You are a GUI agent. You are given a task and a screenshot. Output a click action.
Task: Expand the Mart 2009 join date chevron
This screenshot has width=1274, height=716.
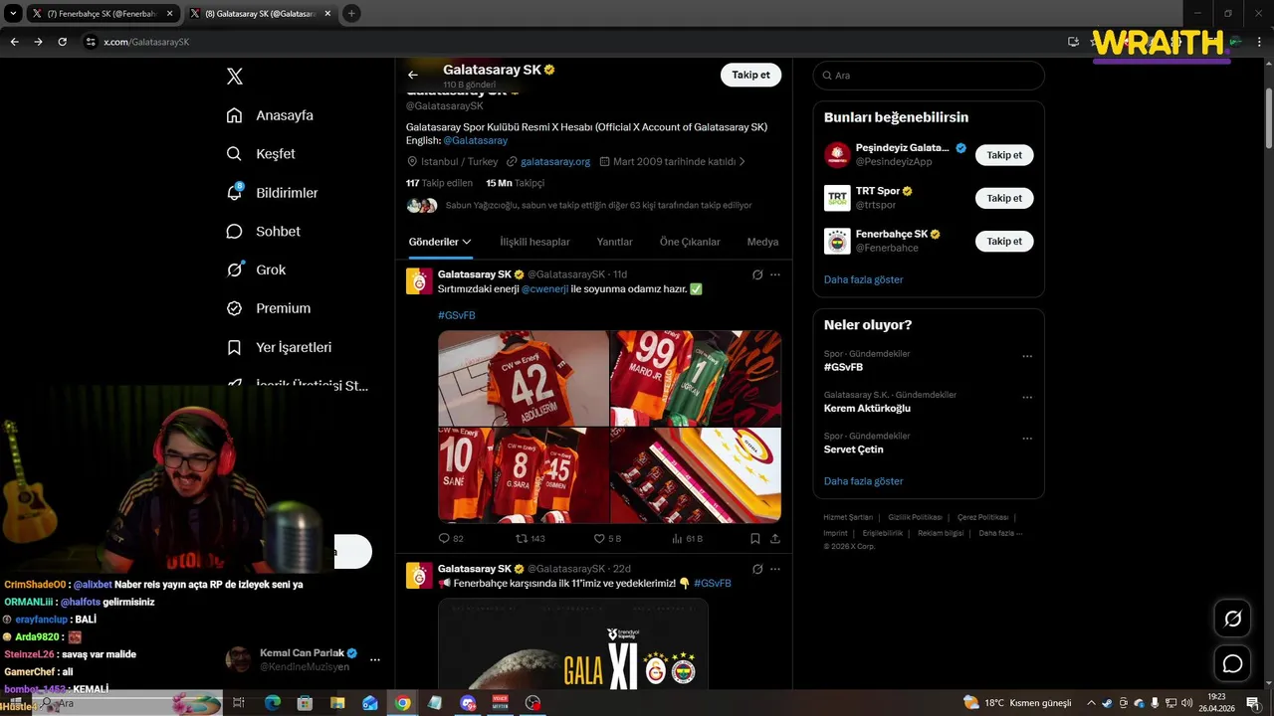pos(742,161)
